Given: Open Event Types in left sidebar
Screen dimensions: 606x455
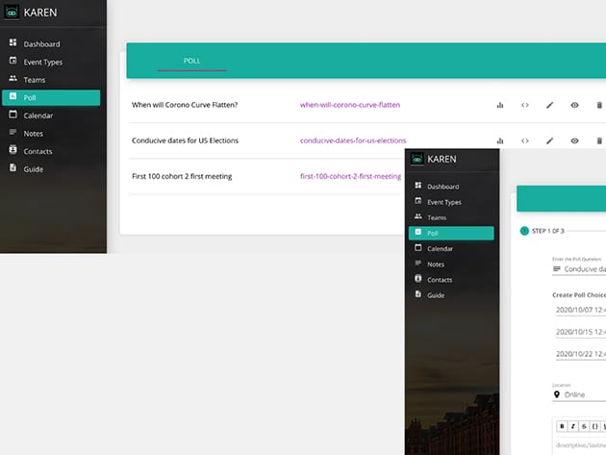Looking at the screenshot, I should [42, 62].
